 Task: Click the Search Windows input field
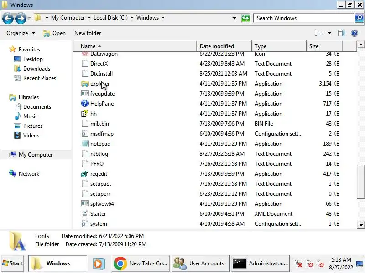click(303, 18)
